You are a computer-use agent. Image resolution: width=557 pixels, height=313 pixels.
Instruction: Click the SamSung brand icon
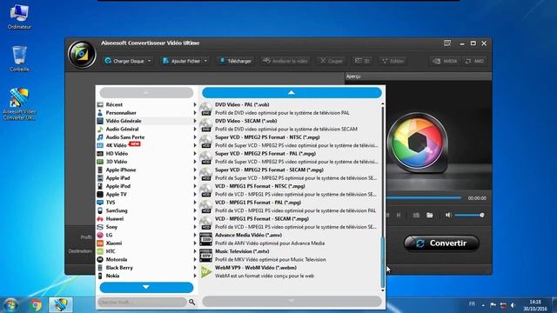100,210
